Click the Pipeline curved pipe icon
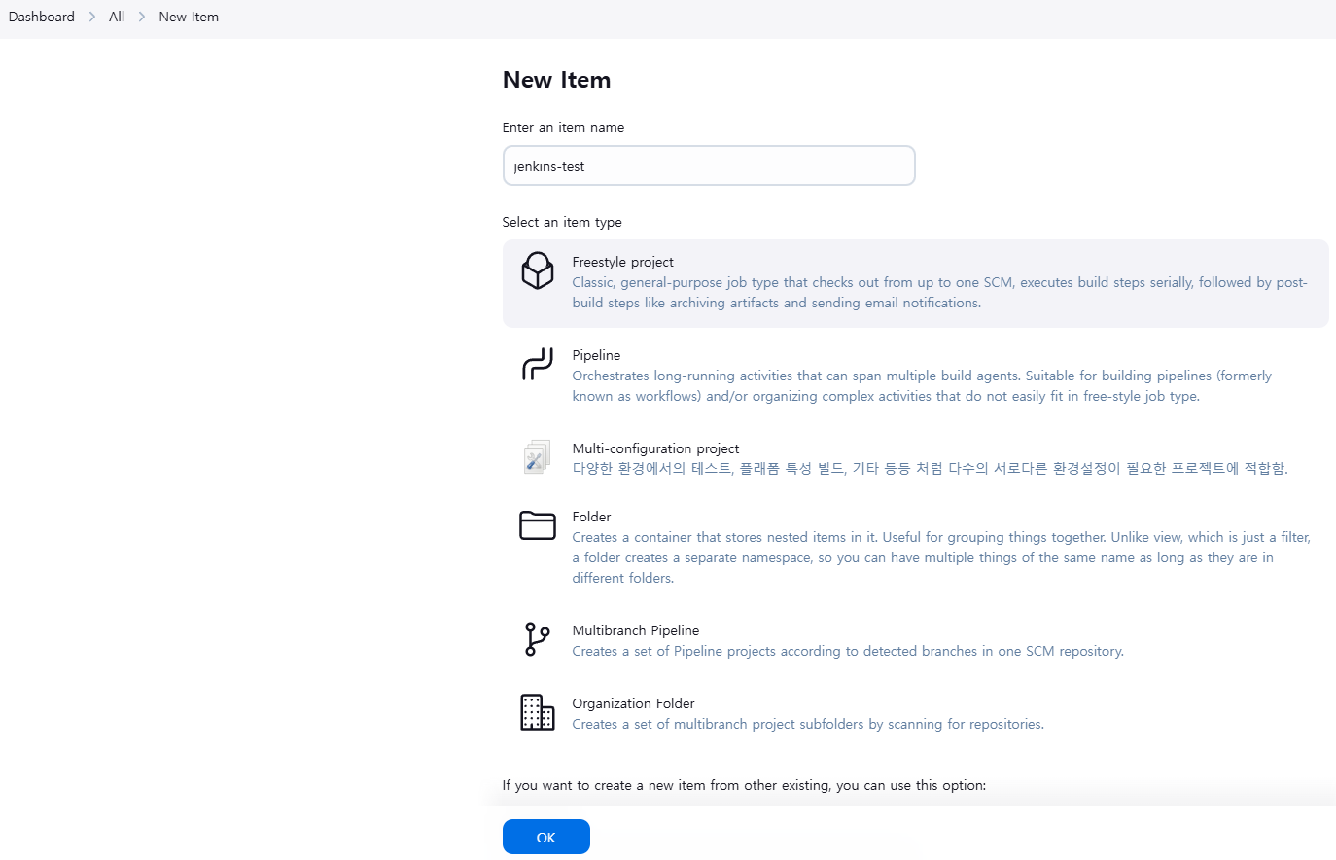1336x860 pixels. (x=538, y=364)
